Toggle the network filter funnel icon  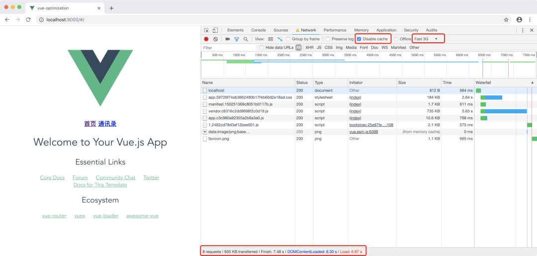237,39
